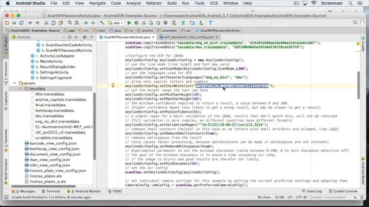
Task: Select ResultDialogBuilder class in tree
Action: click(x=58, y=67)
